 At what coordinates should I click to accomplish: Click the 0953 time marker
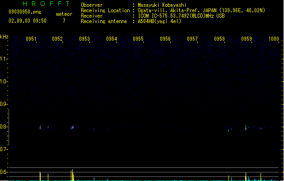coord(84,39)
